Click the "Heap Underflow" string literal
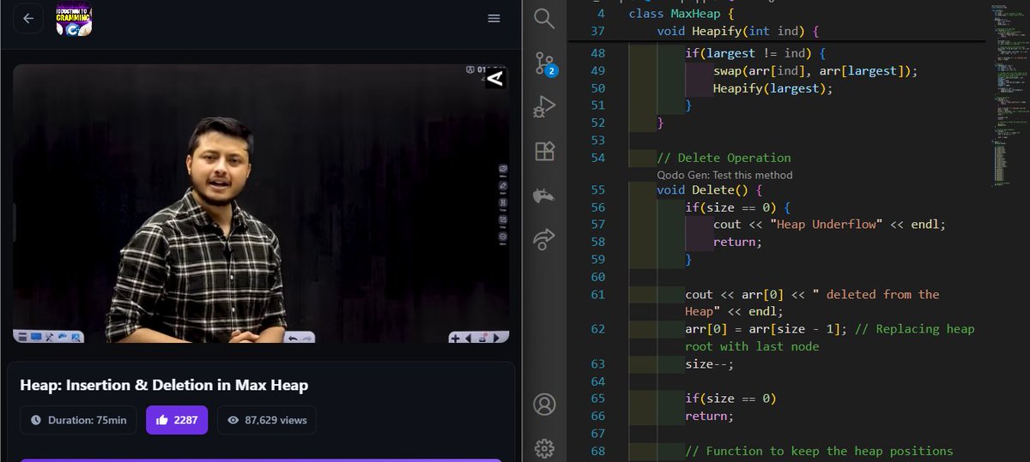Screen dimensions: 1030x462 (x=826, y=225)
